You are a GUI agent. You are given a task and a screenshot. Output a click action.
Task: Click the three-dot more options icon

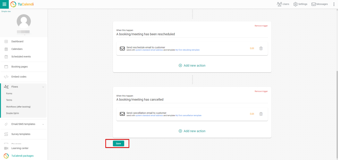tap(334, 4)
